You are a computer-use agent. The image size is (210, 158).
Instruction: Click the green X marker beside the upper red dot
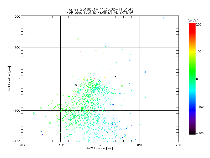click(78, 39)
